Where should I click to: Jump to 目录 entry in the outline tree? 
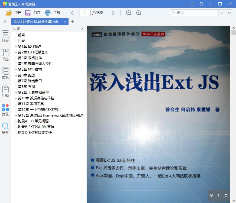tap(22, 41)
